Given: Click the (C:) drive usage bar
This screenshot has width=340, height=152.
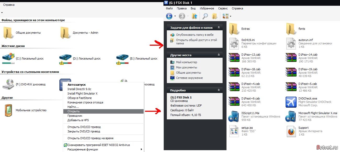Looking at the screenshot, I should [x=8, y=63].
